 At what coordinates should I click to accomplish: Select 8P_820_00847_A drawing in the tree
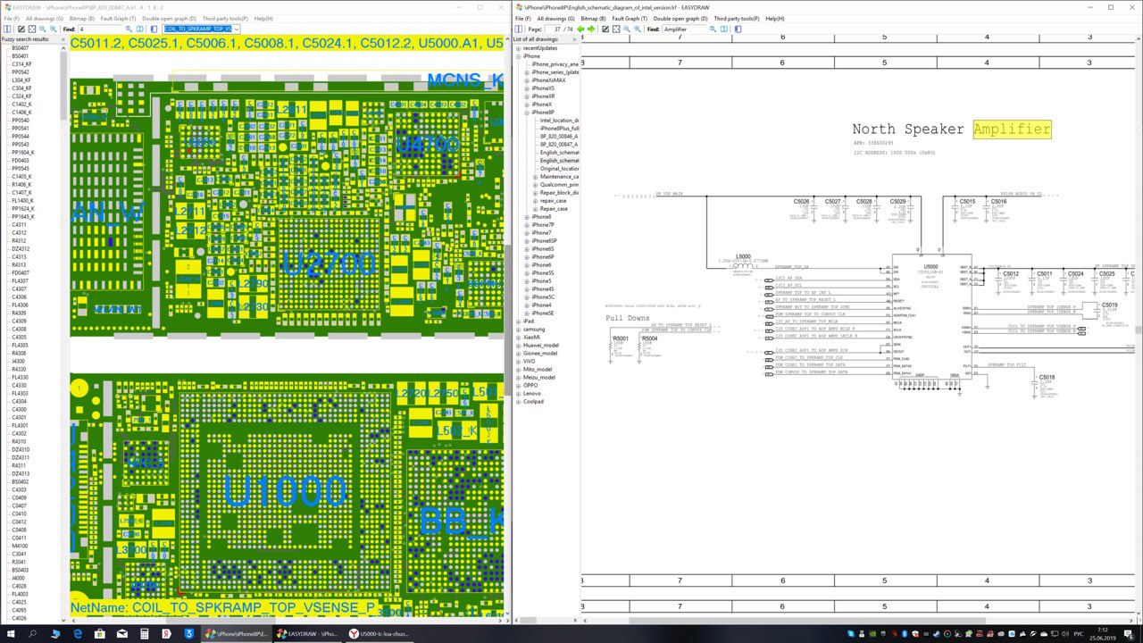tap(559, 145)
